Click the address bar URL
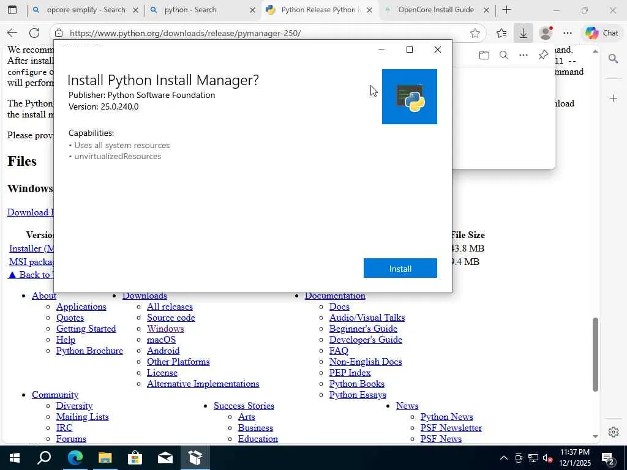Screen dimensions: 627x470 click(x=185, y=33)
